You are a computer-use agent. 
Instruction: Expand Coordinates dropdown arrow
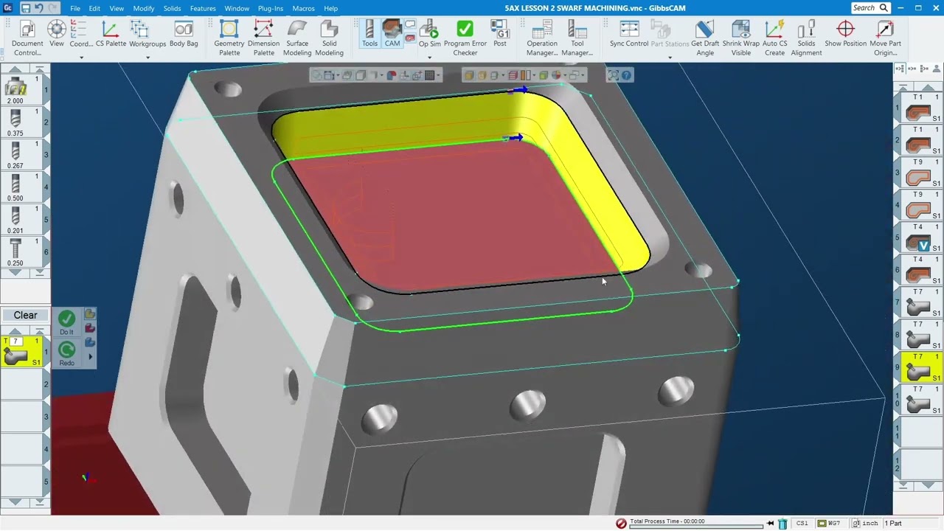[x=81, y=57]
